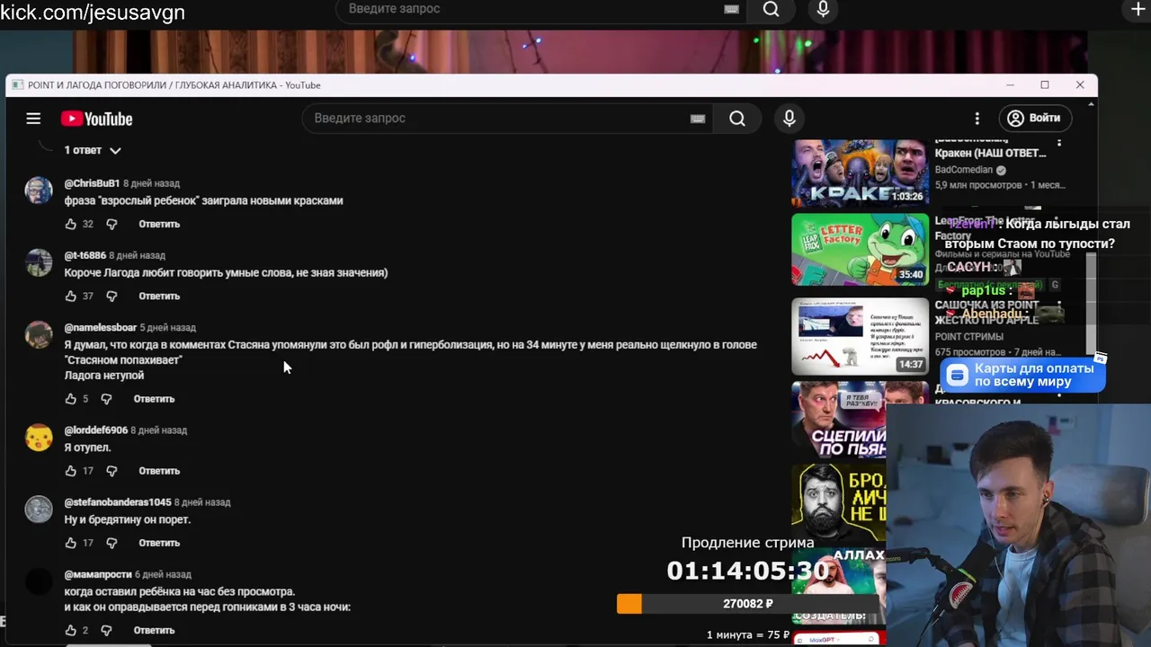Click the outer browser search magnifier
The image size is (1151, 647).
[x=772, y=9]
